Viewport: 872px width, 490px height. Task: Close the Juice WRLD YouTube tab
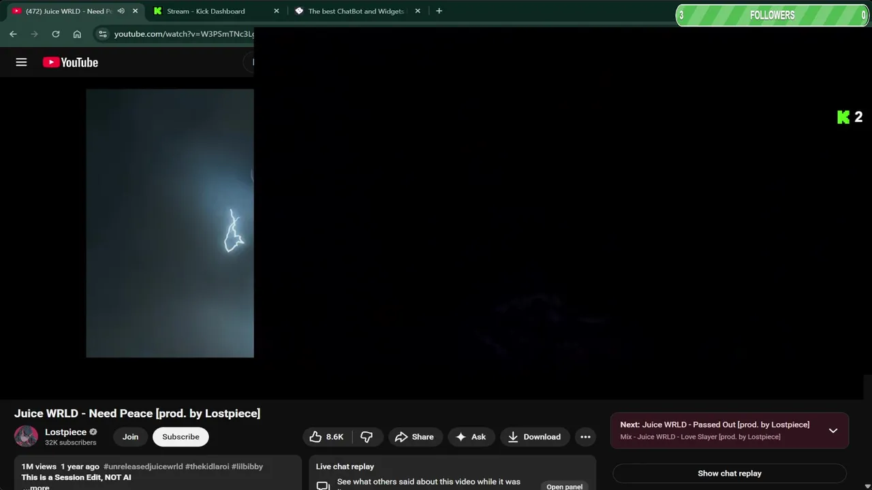point(135,11)
